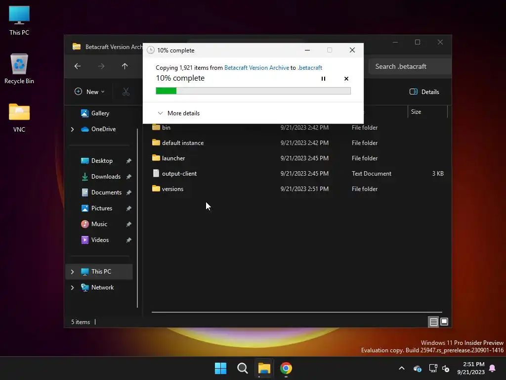
Task: Click the pin icon beside Music
Action: click(129, 224)
